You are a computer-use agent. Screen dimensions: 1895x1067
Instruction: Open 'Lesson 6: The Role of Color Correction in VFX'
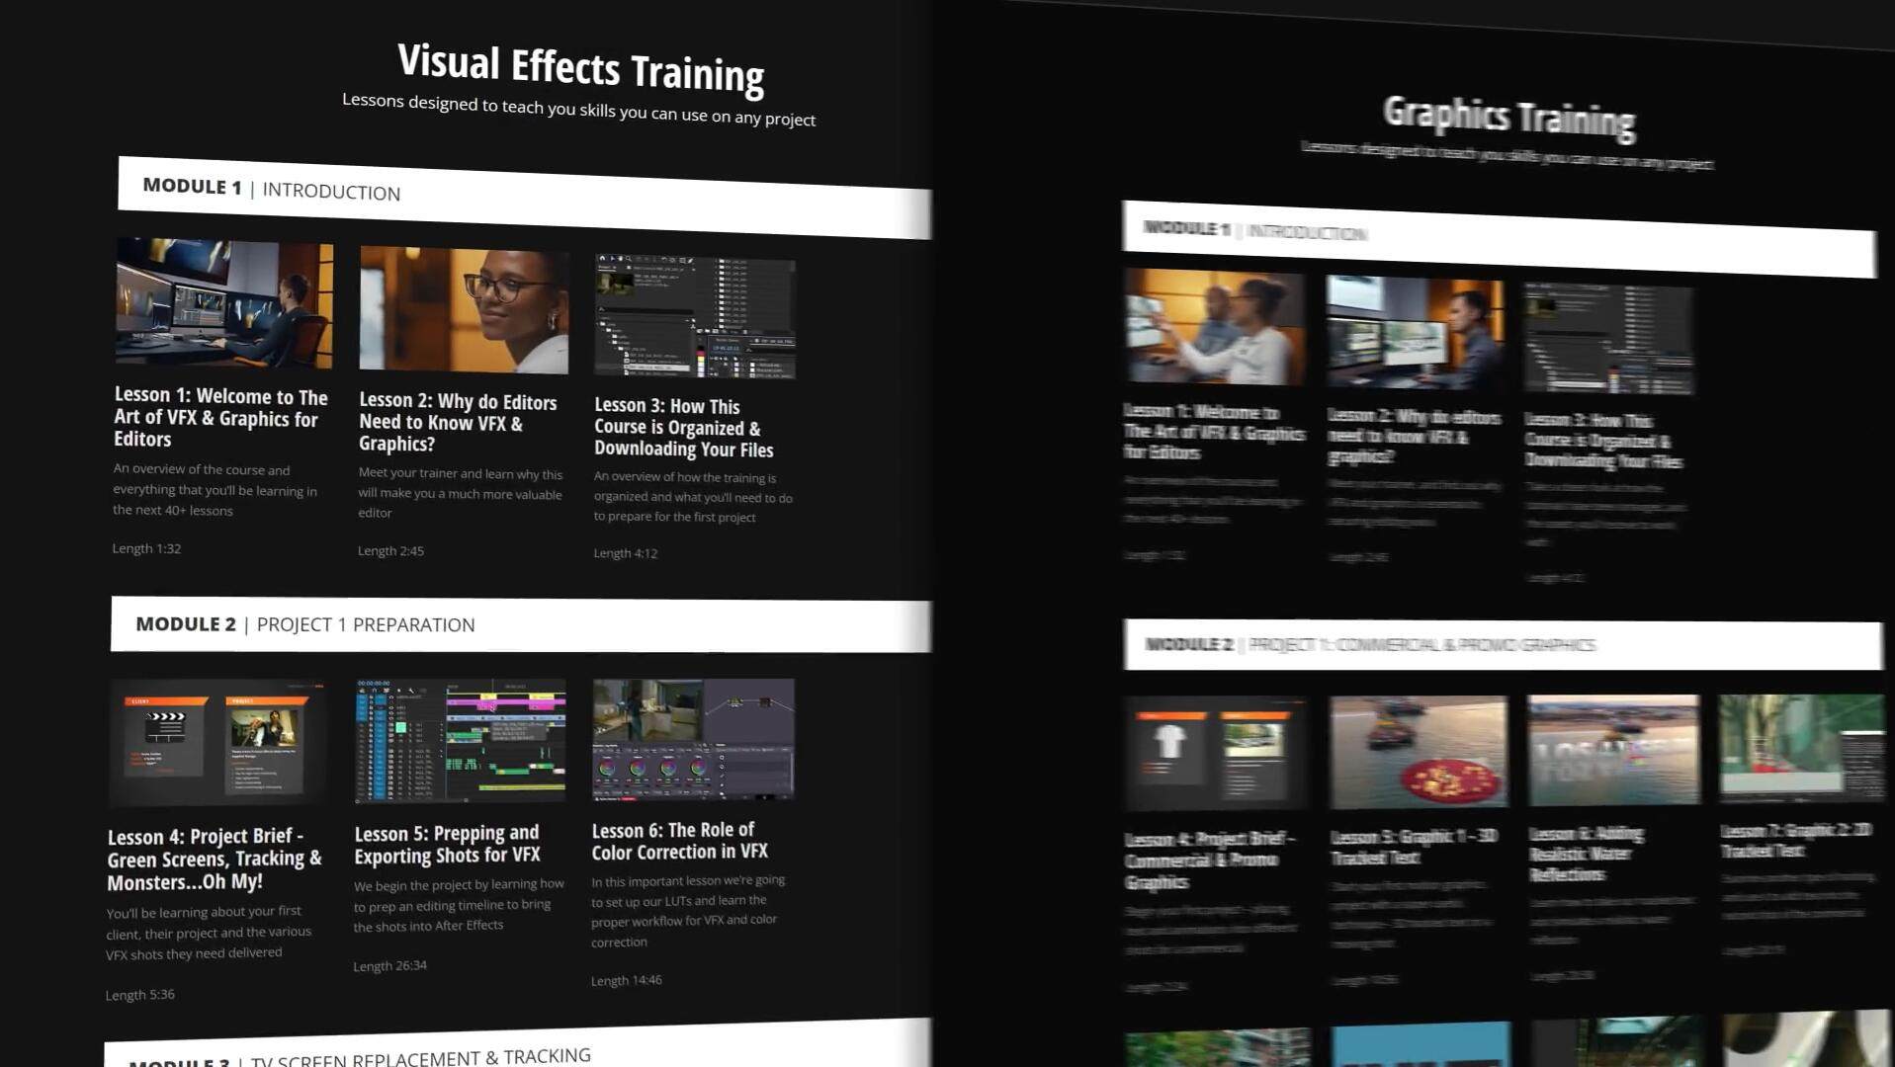(x=680, y=841)
